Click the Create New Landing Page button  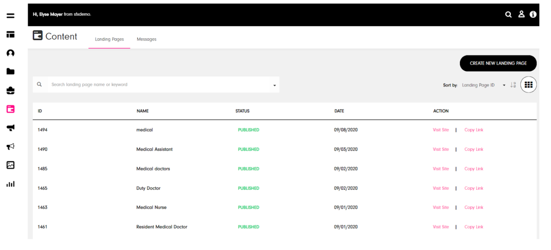tap(498, 63)
